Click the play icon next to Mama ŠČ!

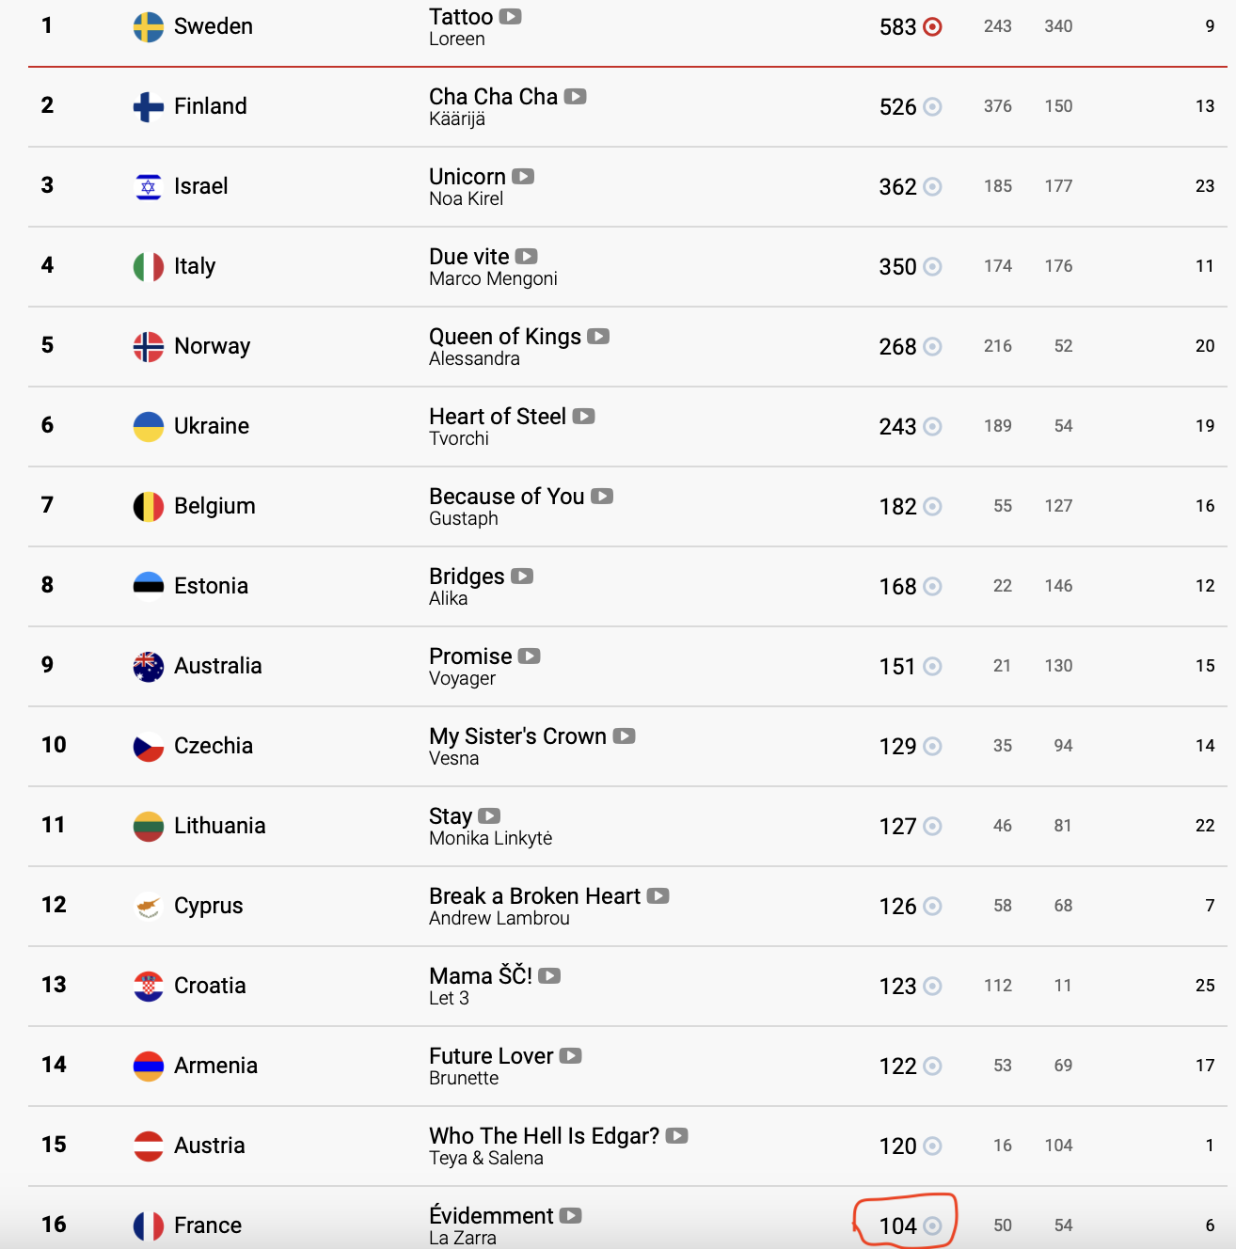click(549, 976)
